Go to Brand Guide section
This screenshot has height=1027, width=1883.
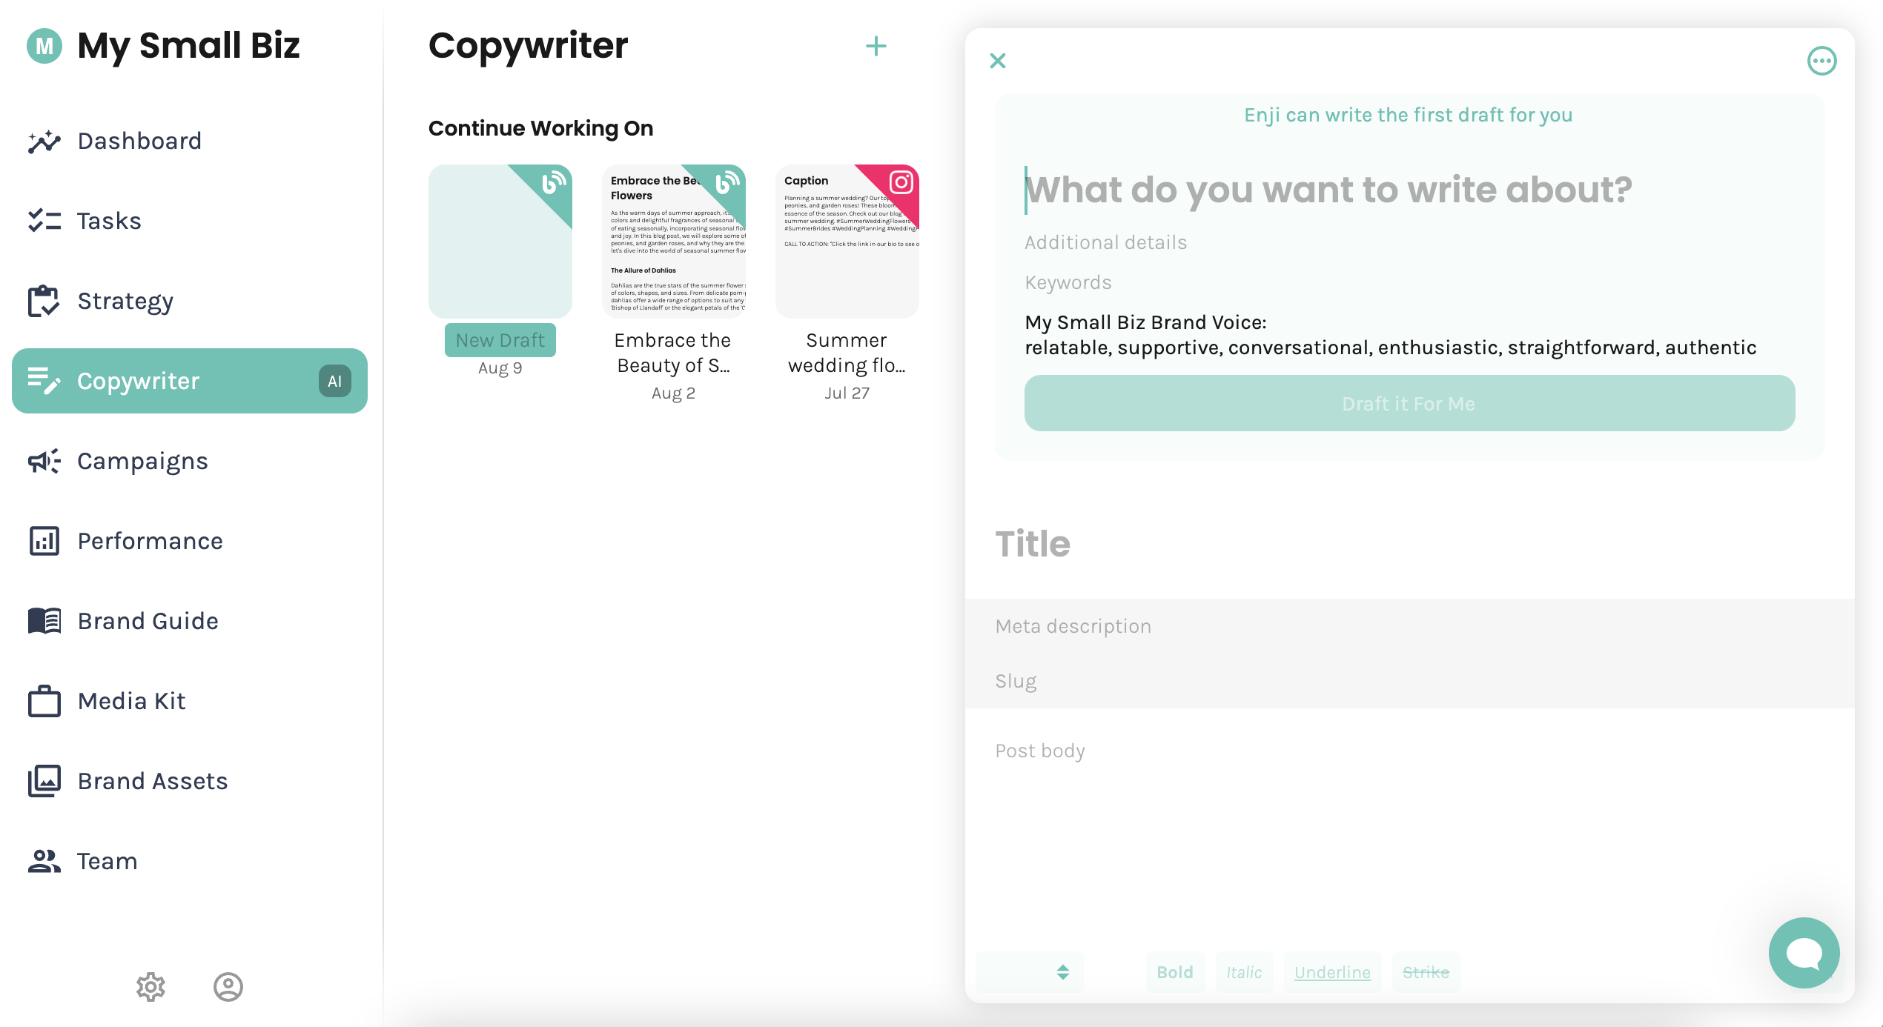tap(148, 621)
